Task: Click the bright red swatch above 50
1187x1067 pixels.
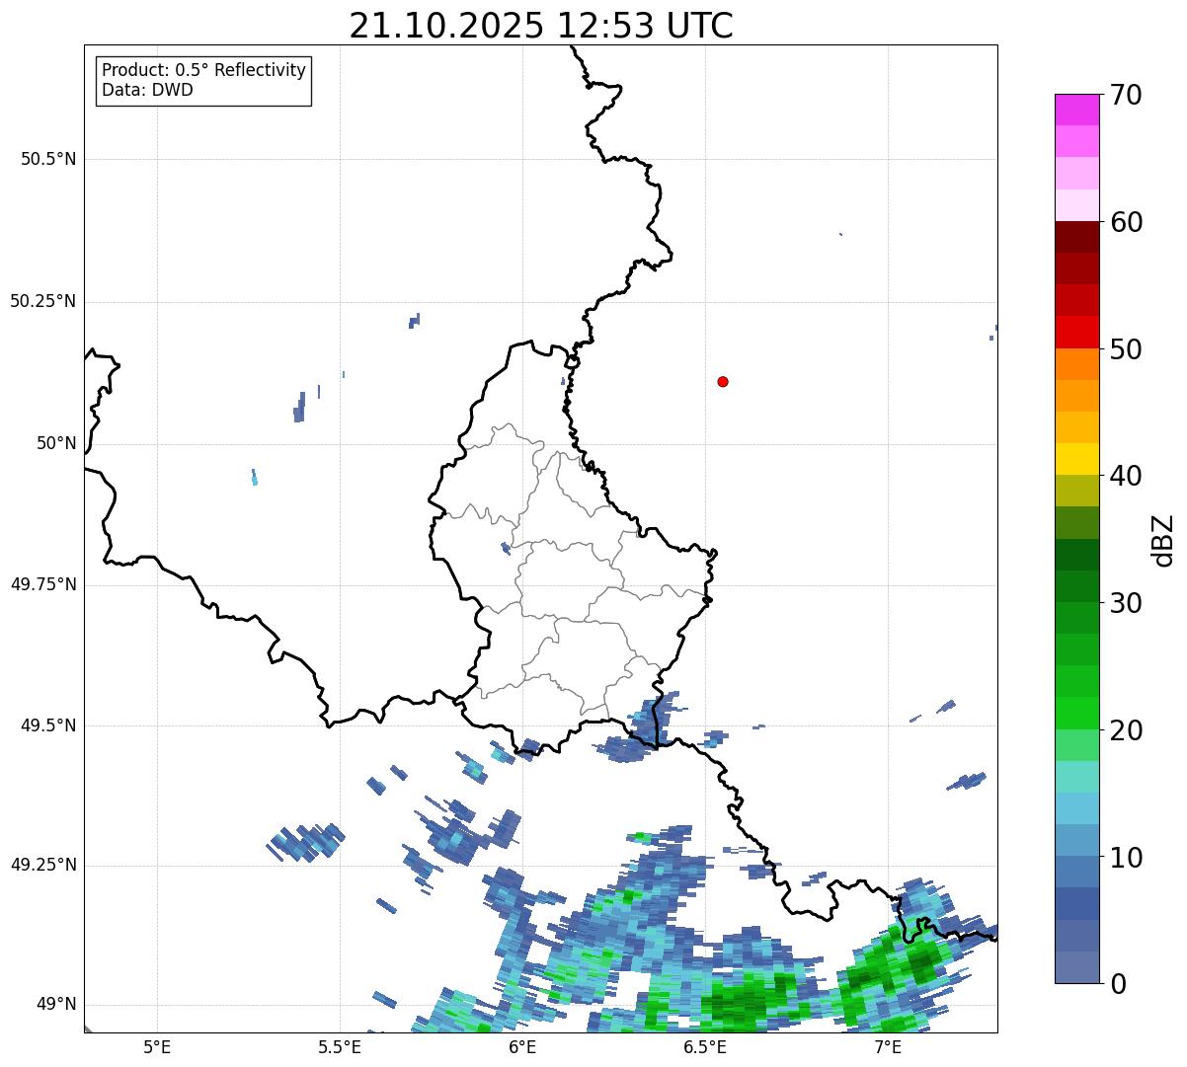Action: [1076, 333]
